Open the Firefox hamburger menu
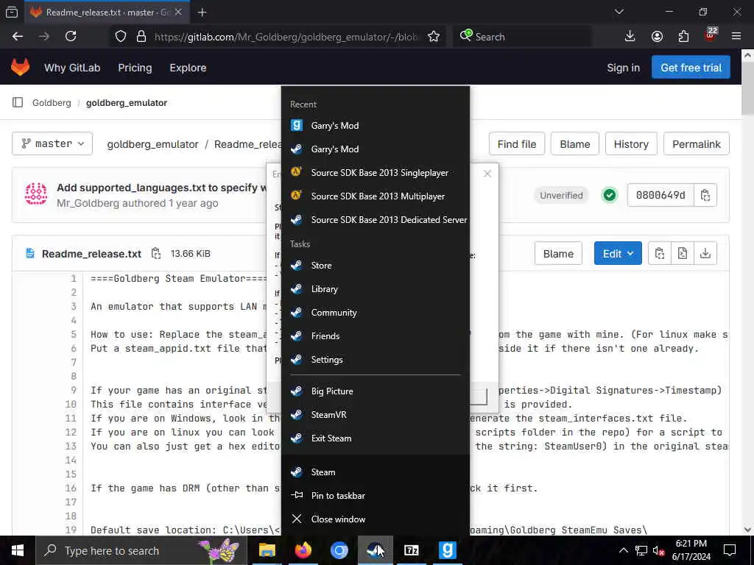Viewport: 754px width, 565px height. point(736,37)
